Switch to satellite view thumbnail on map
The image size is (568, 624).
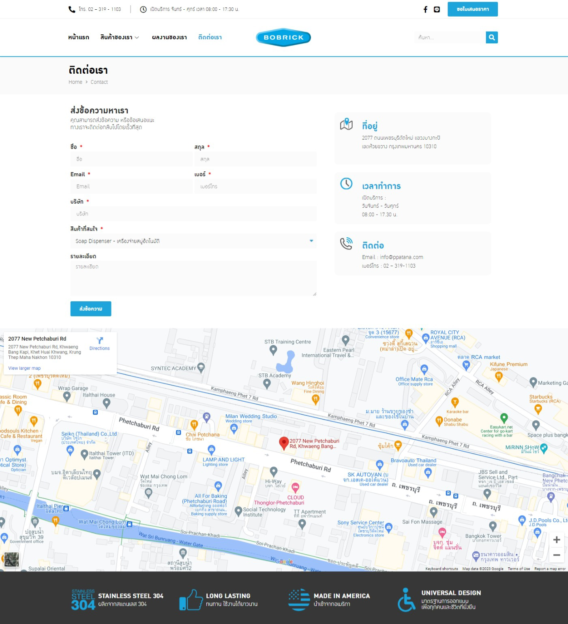[x=11, y=560]
